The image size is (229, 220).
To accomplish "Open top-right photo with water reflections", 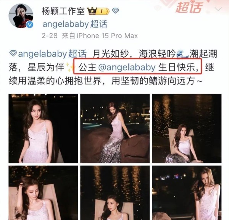I will (x=187, y=128).
